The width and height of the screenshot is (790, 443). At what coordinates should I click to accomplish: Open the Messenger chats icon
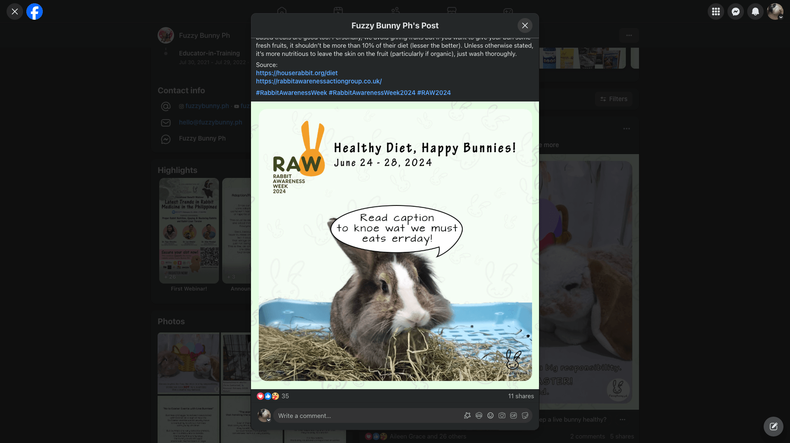point(735,12)
